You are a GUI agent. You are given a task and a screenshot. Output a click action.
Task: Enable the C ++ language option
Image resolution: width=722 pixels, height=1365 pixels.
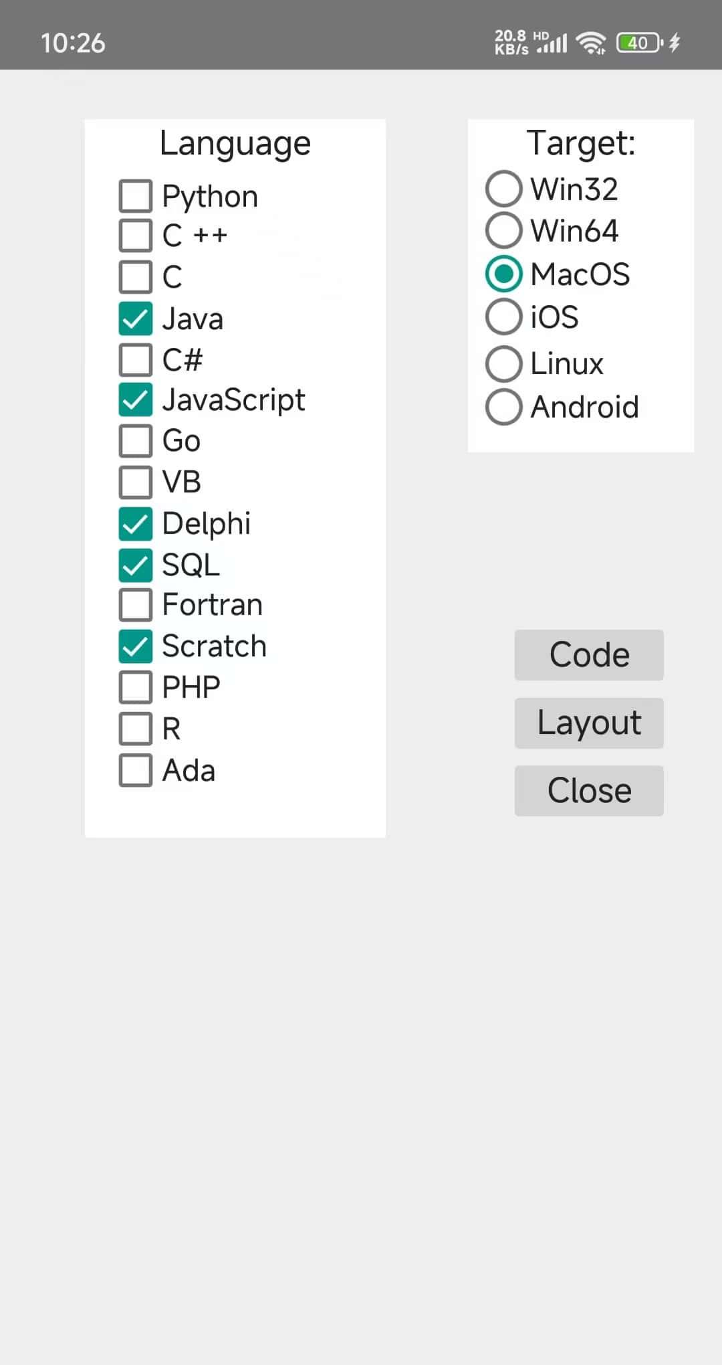pyautogui.click(x=136, y=236)
